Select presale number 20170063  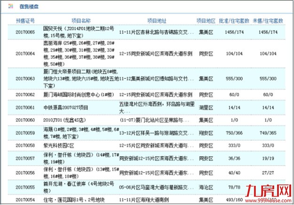click(x=25, y=78)
